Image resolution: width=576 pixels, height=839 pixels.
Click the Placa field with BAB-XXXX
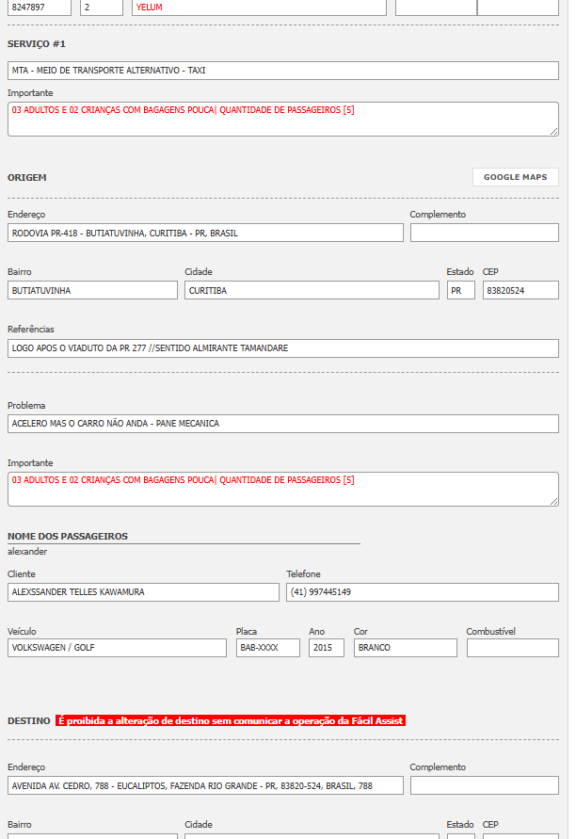point(267,648)
